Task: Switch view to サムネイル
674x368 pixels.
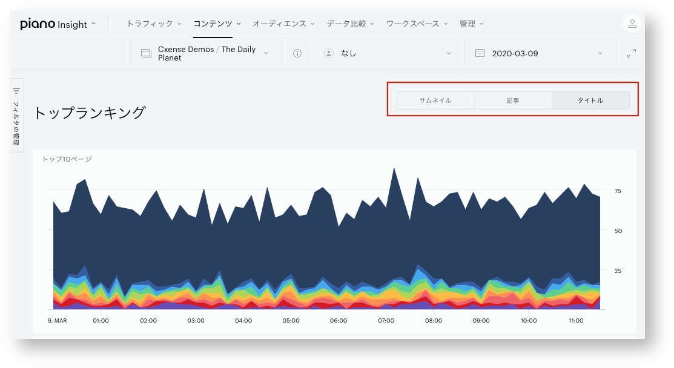Action: point(435,100)
